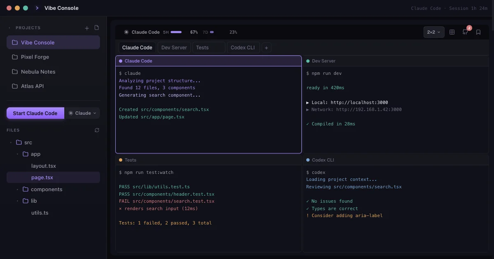Add a new terminal tab
Viewport: 494px width, 259px height.
[266, 48]
